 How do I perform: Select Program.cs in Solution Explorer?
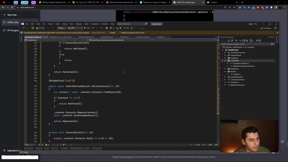(234, 82)
